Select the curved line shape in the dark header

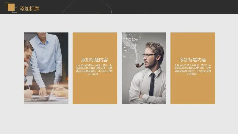click(x=87, y=7)
